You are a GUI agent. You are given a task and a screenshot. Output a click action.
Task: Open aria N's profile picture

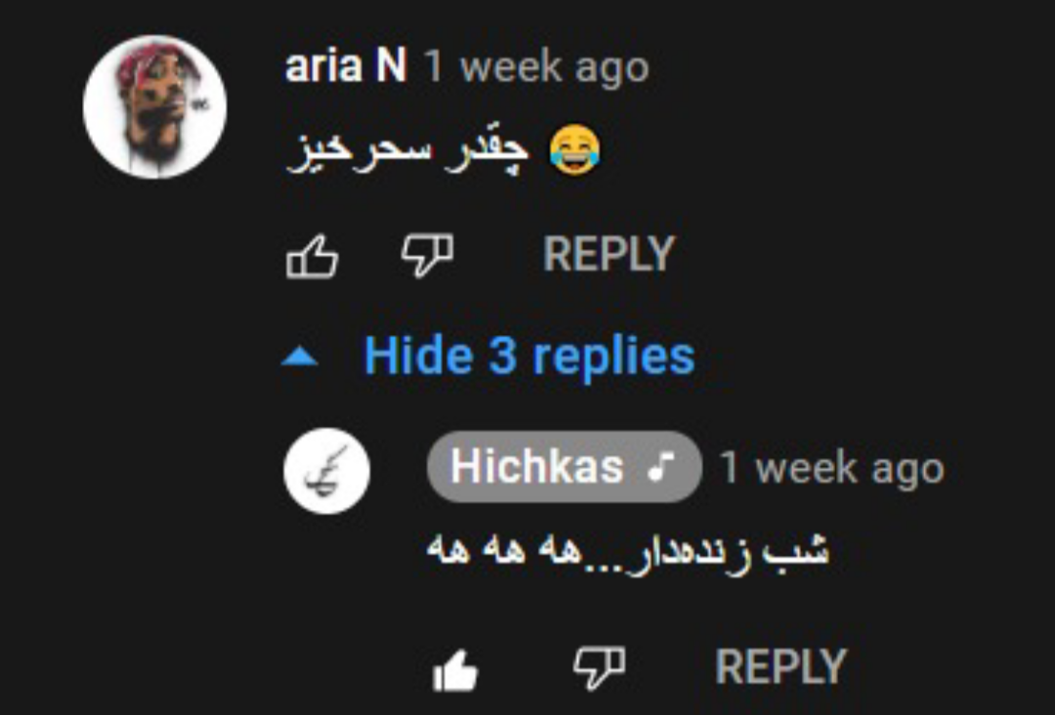click(x=154, y=106)
